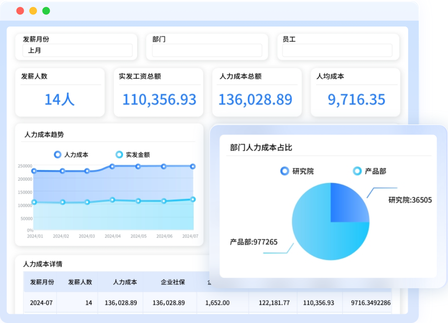Click the 发薪人数 14人 card
448x323 pixels.
pos(59,92)
